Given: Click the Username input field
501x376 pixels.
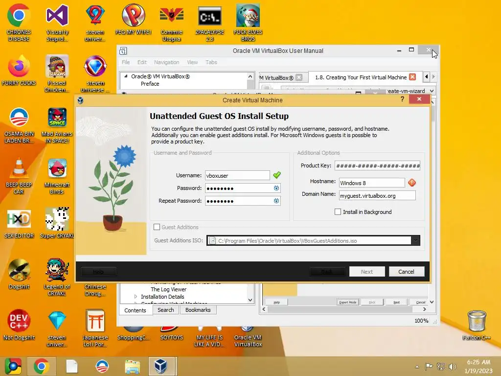Looking at the screenshot, I should (x=237, y=176).
